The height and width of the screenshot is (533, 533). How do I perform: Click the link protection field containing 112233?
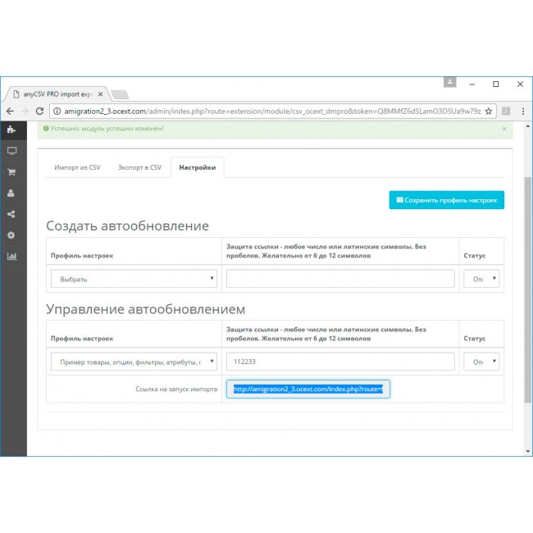(x=340, y=362)
